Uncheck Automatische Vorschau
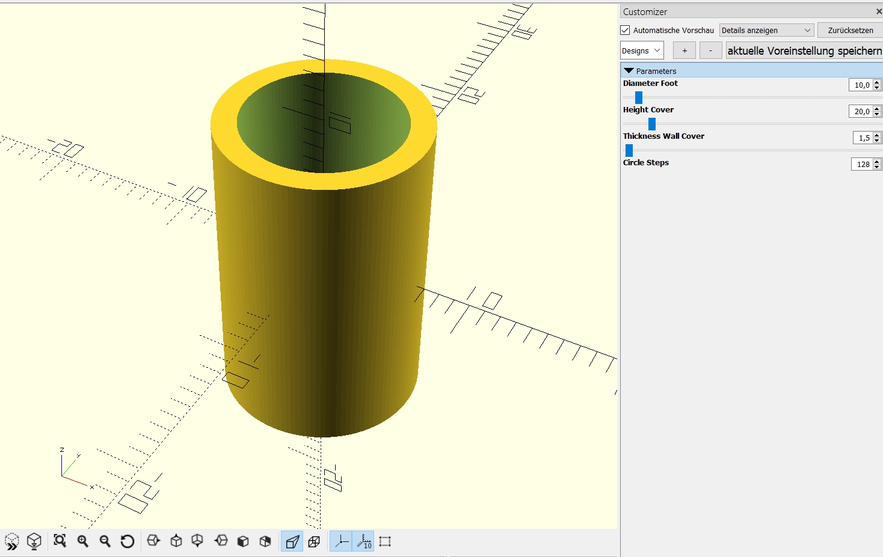Image resolution: width=883 pixels, height=557 pixels. pos(625,30)
